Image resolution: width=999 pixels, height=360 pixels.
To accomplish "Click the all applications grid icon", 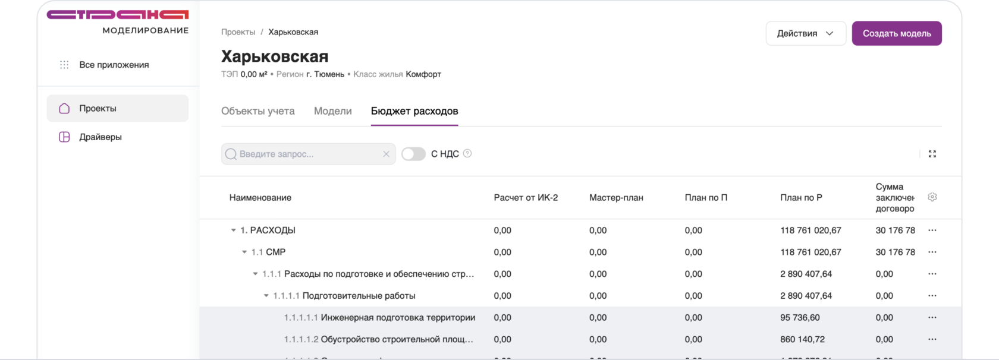I will click(64, 65).
